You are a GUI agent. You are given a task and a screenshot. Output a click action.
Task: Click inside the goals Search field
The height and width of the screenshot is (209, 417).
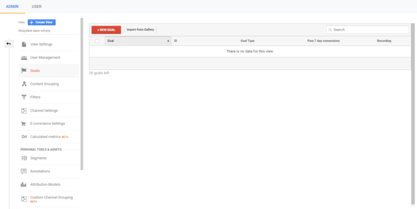tap(368, 30)
